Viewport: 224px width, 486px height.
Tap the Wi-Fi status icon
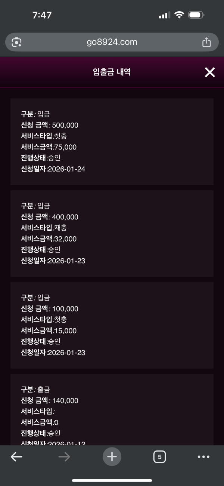coord(180,15)
